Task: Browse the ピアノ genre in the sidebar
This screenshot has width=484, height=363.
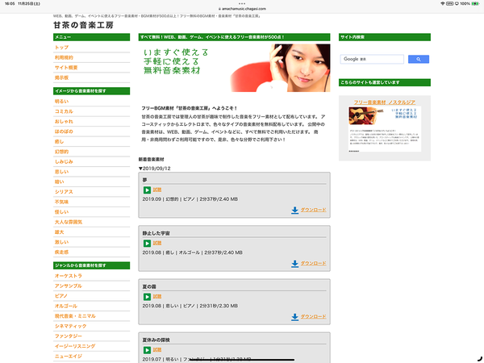Action: click(x=61, y=296)
